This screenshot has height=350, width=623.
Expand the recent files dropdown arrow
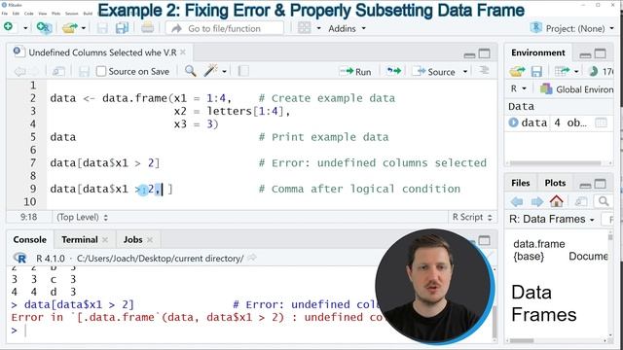point(84,28)
